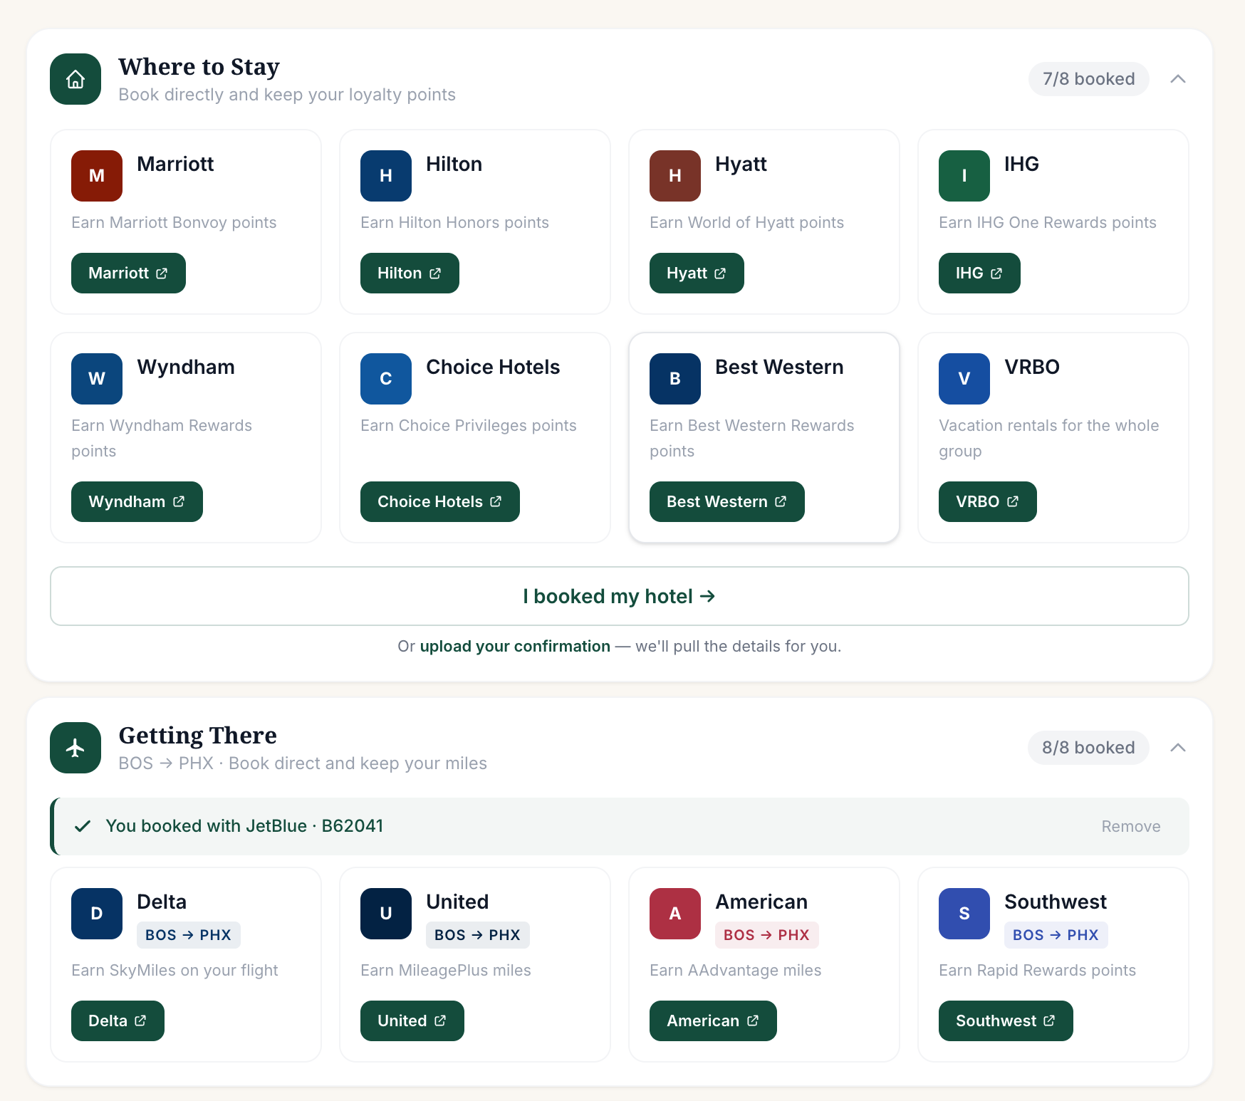This screenshot has width=1245, height=1101.
Task: Click upload your confirmation link
Action: pyautogui.click(x=515, y=647)
